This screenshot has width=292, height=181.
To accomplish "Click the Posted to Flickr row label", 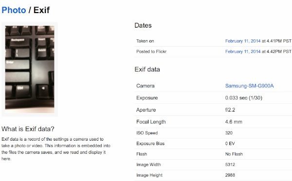I will (x=151, y=51).
